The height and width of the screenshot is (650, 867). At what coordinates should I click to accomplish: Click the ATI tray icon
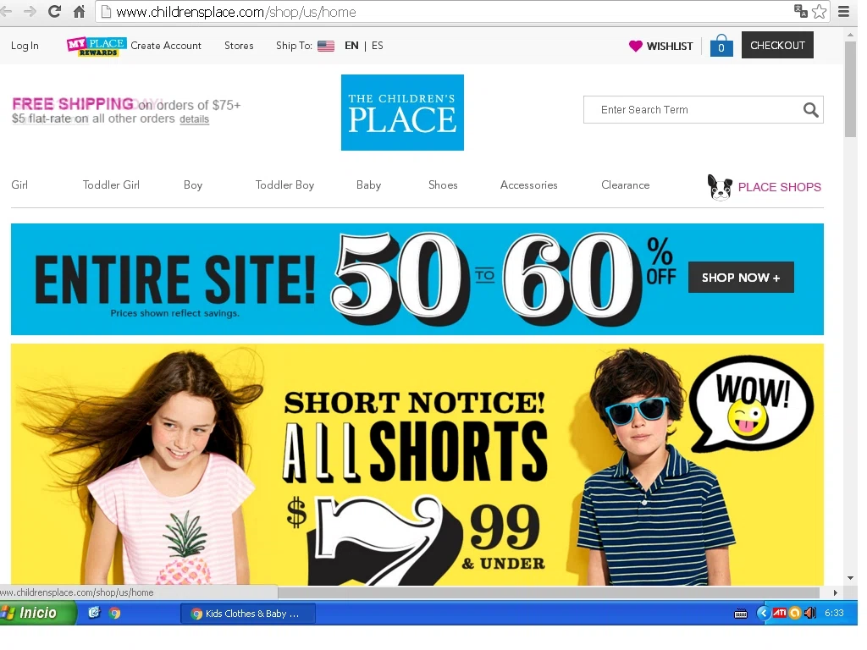[x=780, y=613]
